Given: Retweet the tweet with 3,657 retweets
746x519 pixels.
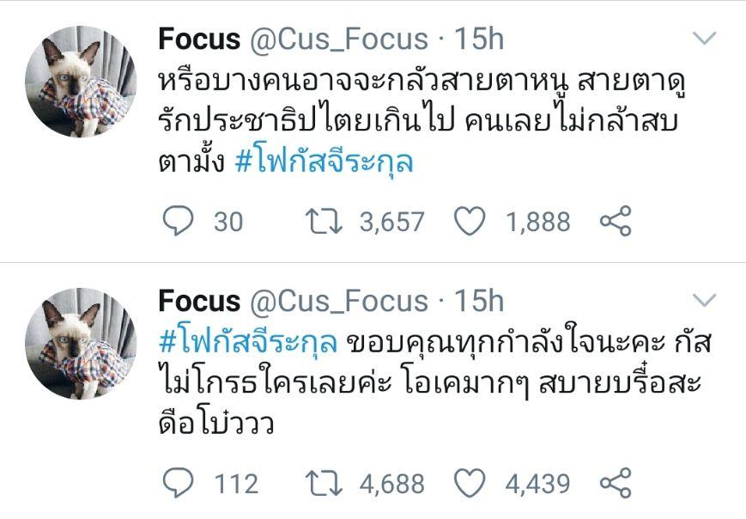Looking at the screenshot, I should (x=324, y=222).
